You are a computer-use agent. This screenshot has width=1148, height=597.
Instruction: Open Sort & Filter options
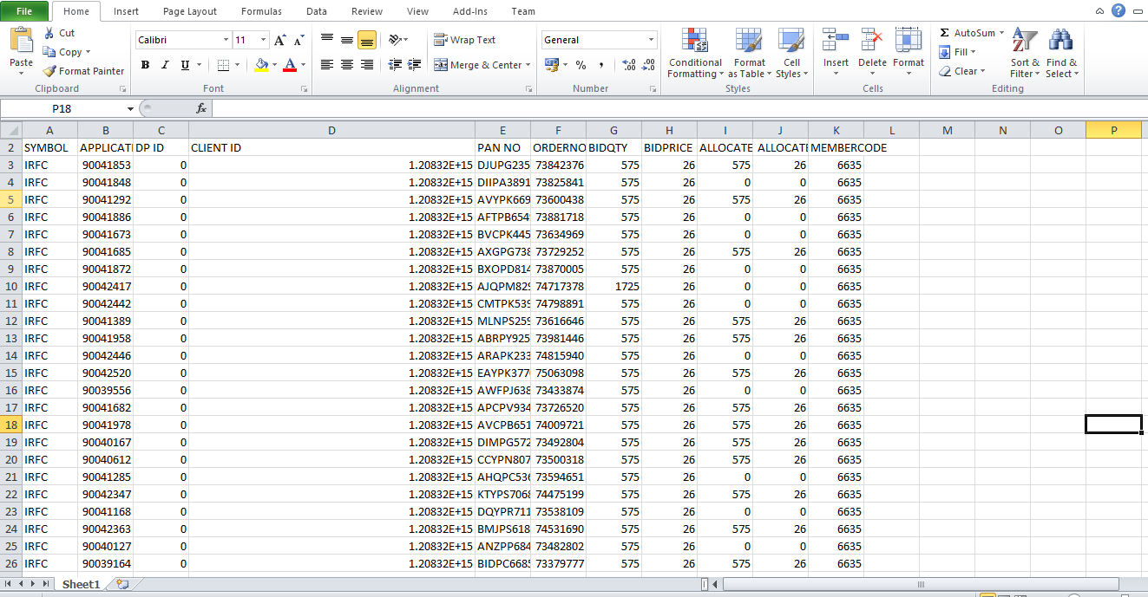click(x=1025, y=53)
